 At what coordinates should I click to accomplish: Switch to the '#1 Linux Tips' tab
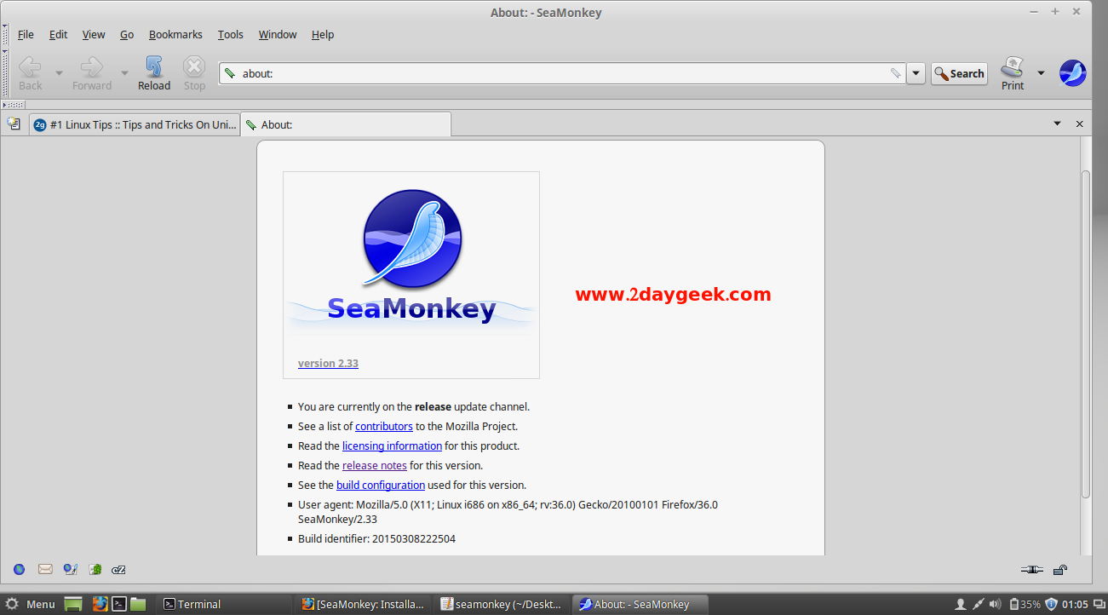(135, 124)
